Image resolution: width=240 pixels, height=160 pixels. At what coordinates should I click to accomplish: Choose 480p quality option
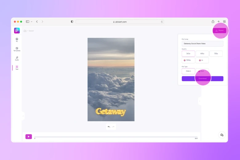[202, 54]
